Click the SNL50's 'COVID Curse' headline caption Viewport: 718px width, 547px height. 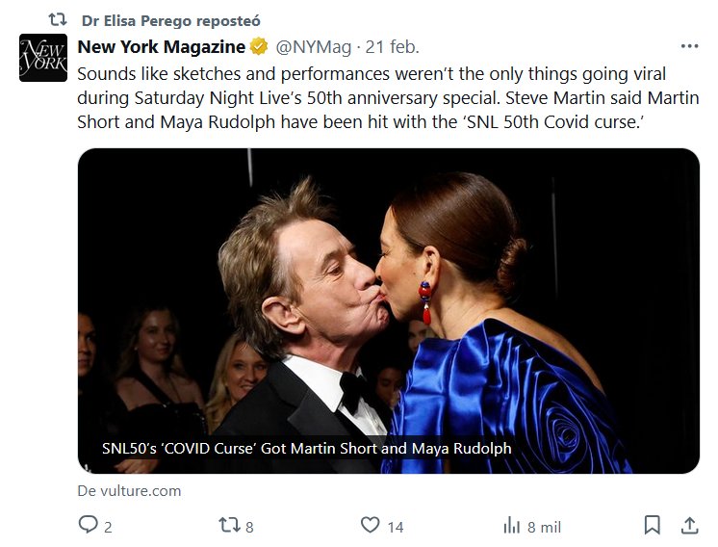[x=306, y=449]
